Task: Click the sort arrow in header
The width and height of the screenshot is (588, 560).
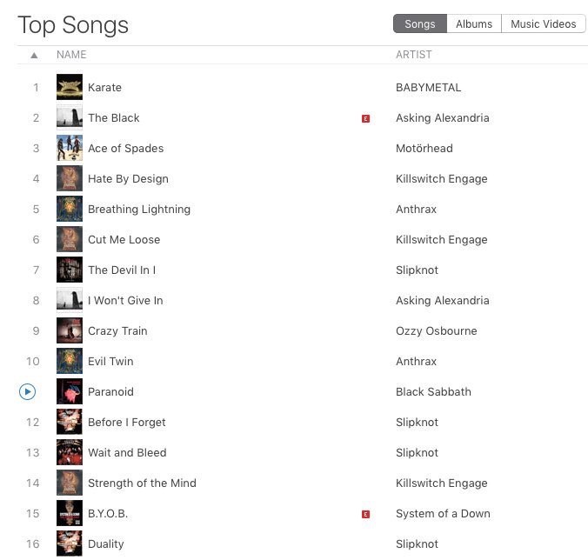Action: (x=34, y=56)
